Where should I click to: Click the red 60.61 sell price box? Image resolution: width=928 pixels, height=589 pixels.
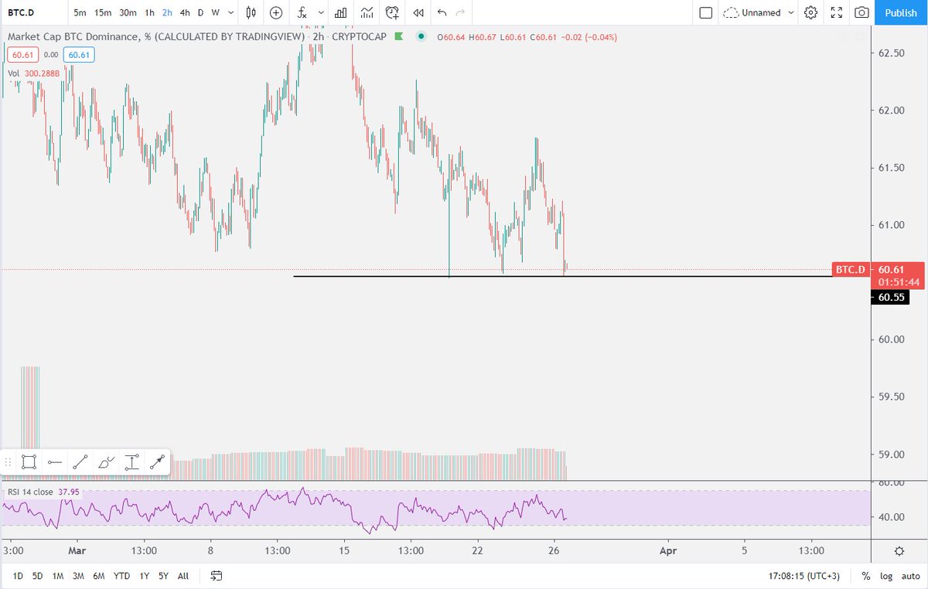click(x=22, y=55)
